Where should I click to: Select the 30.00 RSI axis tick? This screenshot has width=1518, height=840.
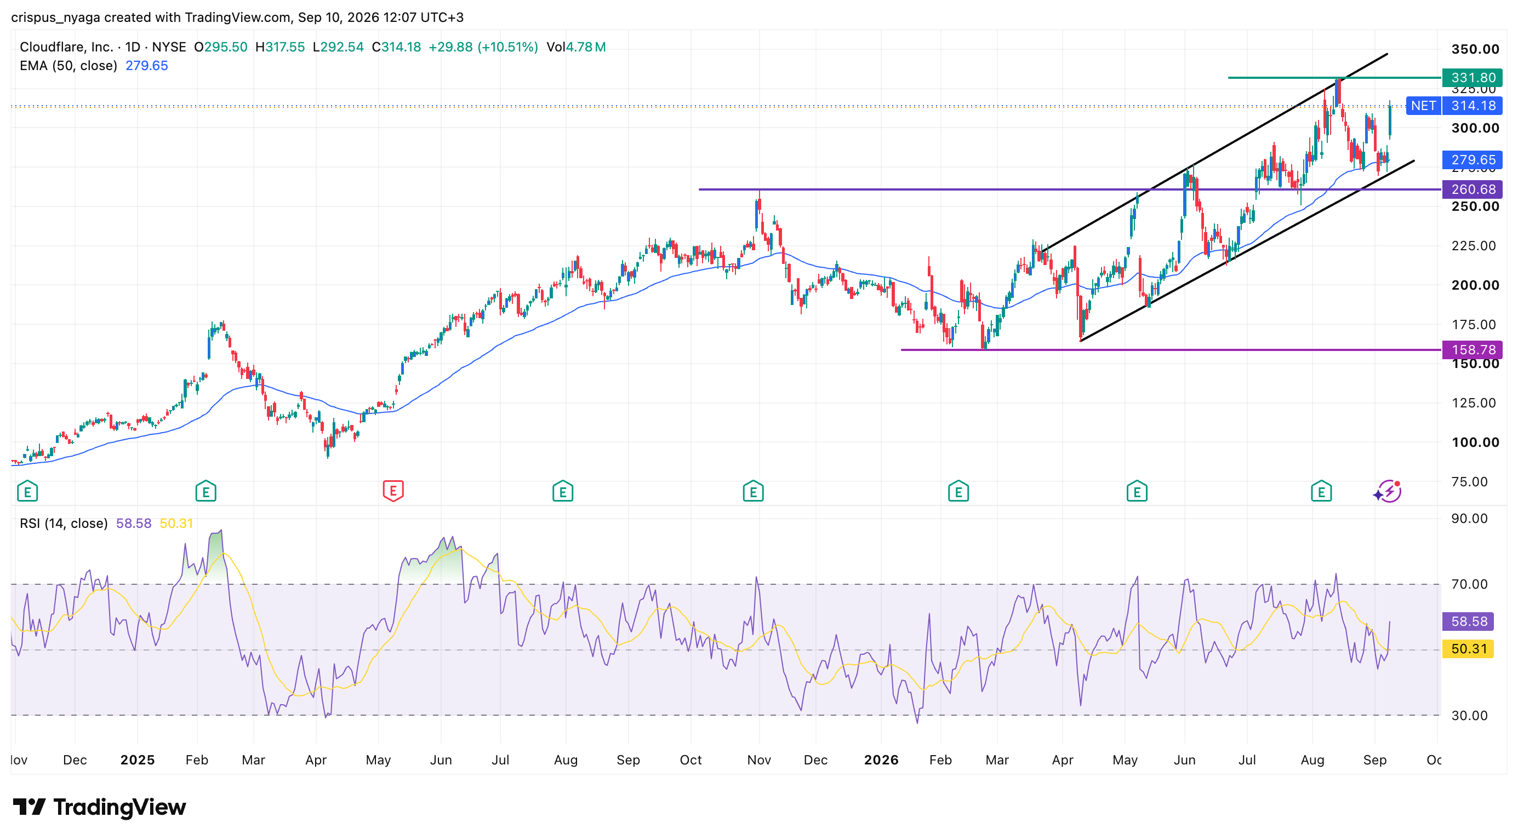[x=1469, y=715]
